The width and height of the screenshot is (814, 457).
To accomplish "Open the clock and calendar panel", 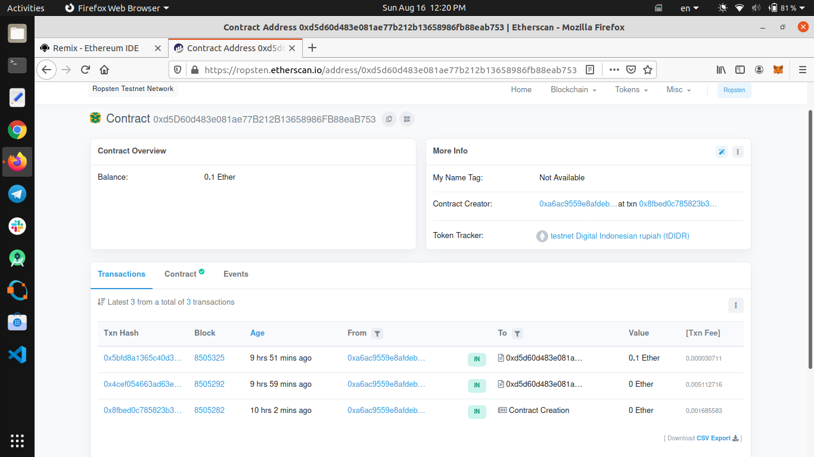I will [x=424, y=8].
